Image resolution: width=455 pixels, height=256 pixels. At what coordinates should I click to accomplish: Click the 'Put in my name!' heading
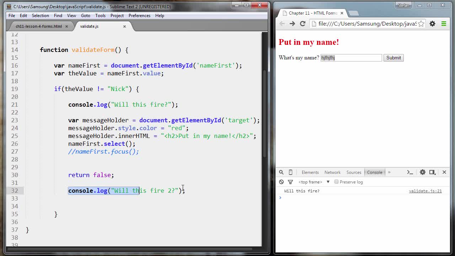coord(309,42)
